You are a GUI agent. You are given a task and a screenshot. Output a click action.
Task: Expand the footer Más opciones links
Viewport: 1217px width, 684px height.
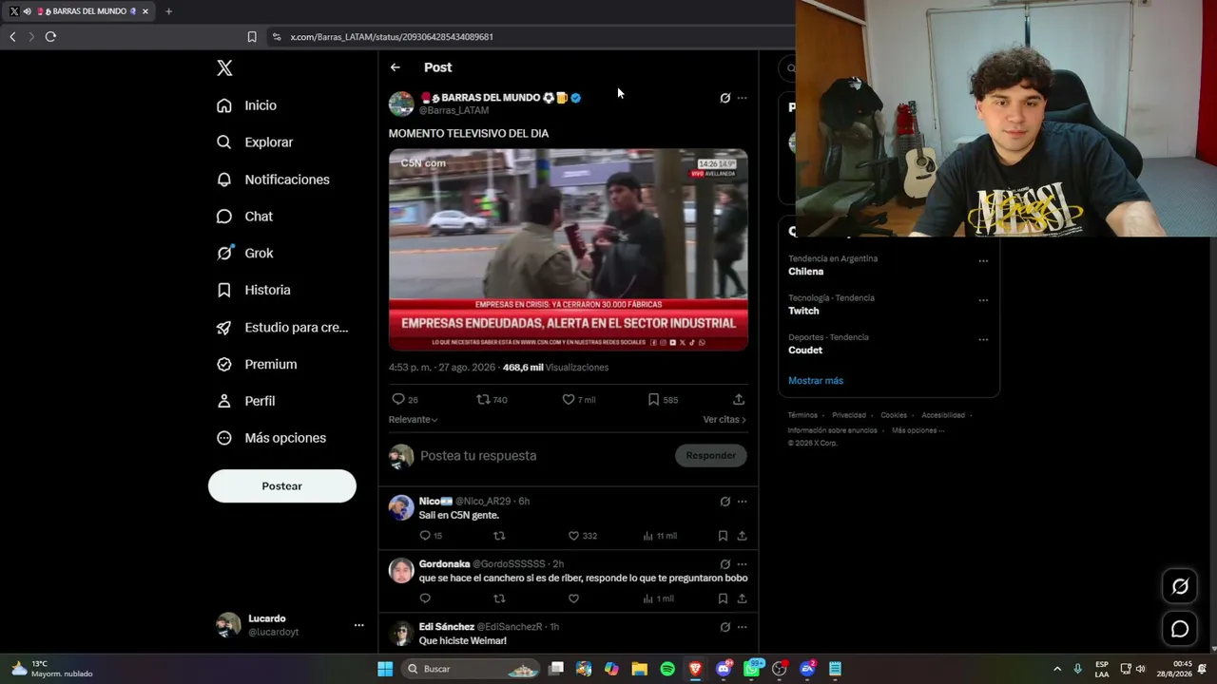tap(918, 430)
